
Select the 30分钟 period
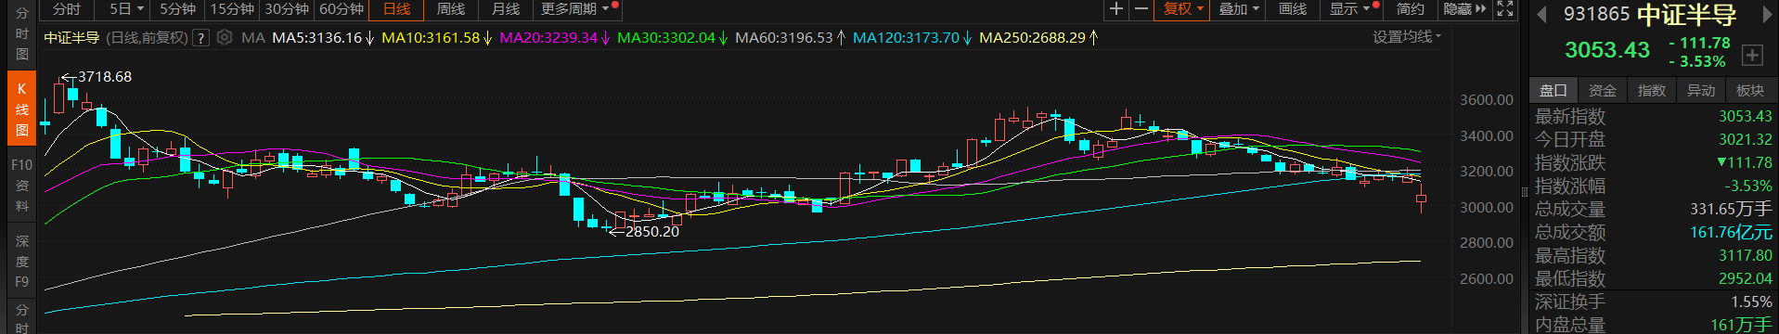(286, 9)
